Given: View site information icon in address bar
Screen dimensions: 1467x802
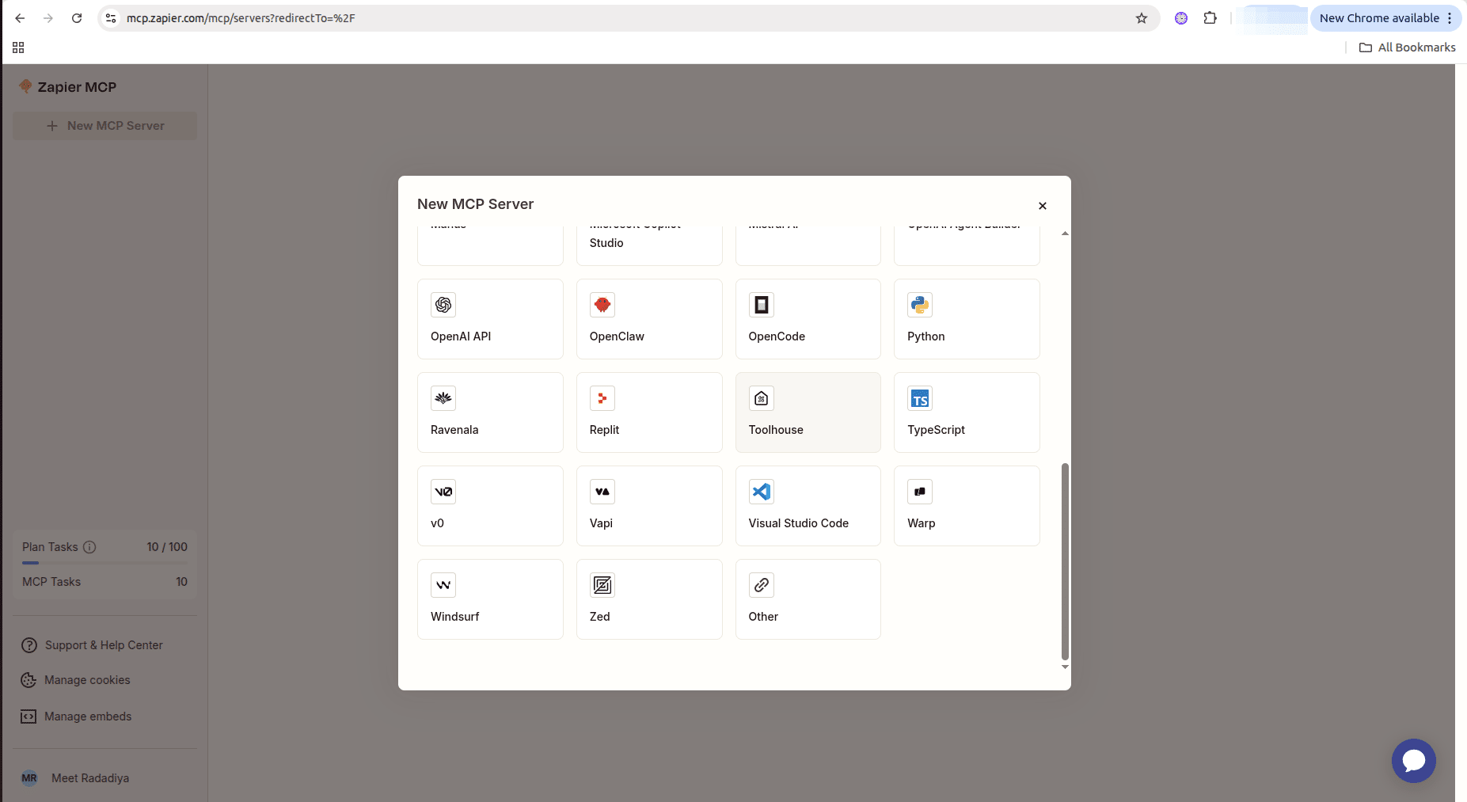Looking at the screenshot, I should [111, 18].
